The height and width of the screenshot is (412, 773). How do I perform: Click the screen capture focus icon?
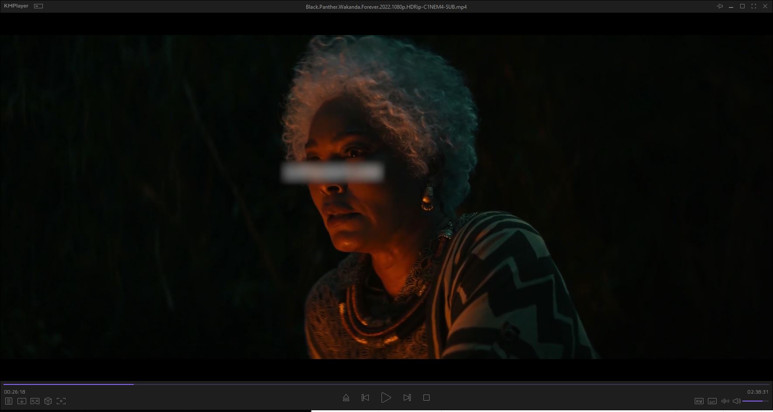pyautogui.click(x=61, y=401)
